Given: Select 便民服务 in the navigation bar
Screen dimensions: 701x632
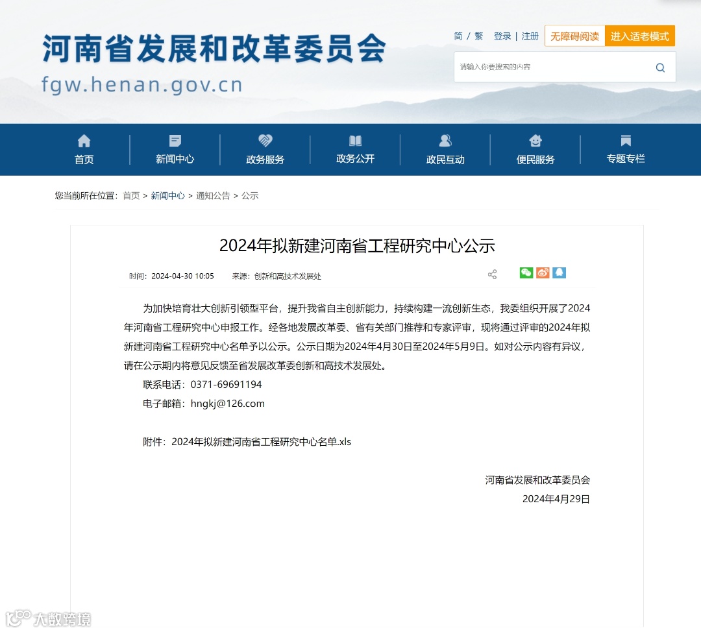Looking at the screenshot, I should tap(535, 160).
